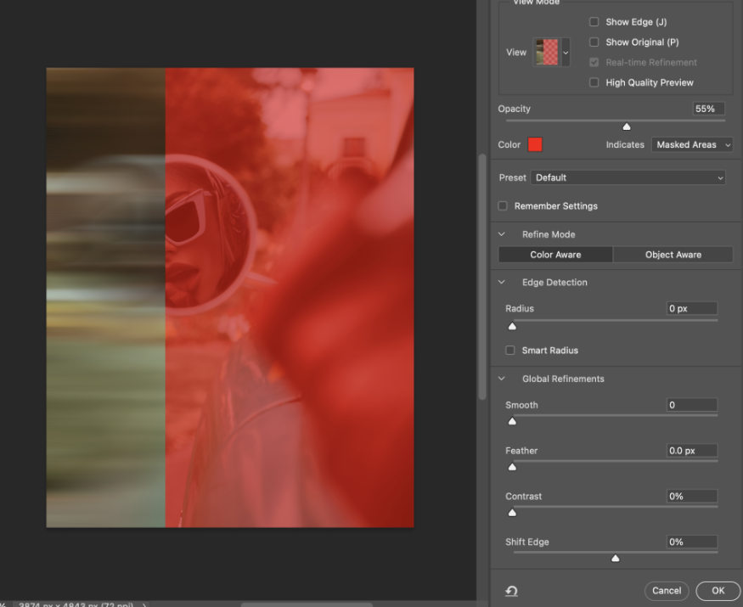Click the reset workspace arrow icon

(511, 590)
